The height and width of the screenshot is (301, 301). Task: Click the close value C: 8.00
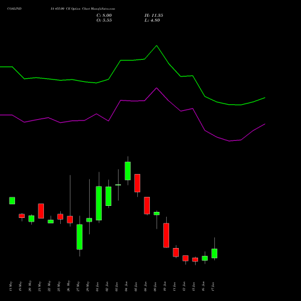click(104, 15)
